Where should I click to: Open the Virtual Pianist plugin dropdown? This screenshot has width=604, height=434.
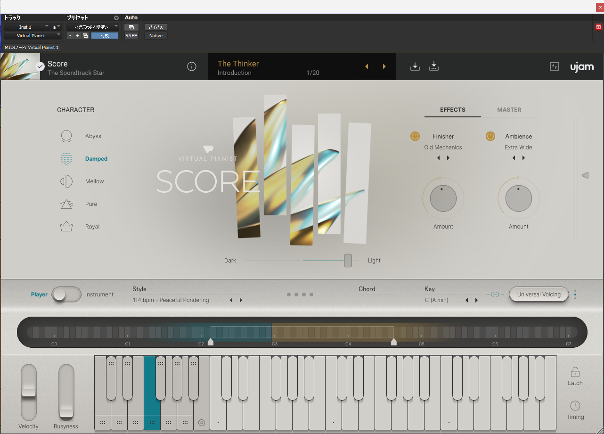point(33,36)
